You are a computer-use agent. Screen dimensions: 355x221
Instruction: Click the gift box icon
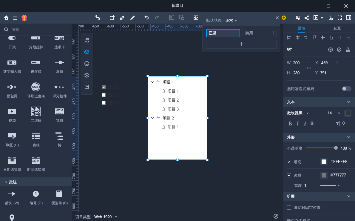(24, 18)
